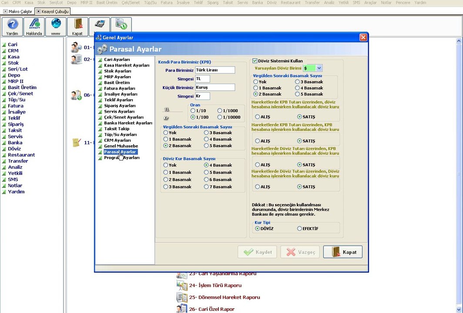Click the 26- Cari Özel Rapor icon
The height and width of the screenshot is (313, 463).
(181, 309)
